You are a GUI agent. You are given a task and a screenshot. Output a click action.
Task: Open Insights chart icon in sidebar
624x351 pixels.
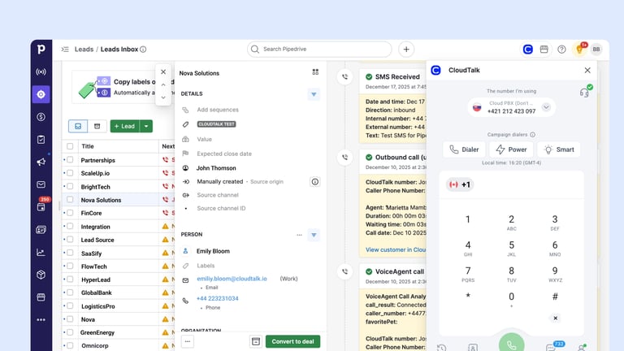coord(41,253)
